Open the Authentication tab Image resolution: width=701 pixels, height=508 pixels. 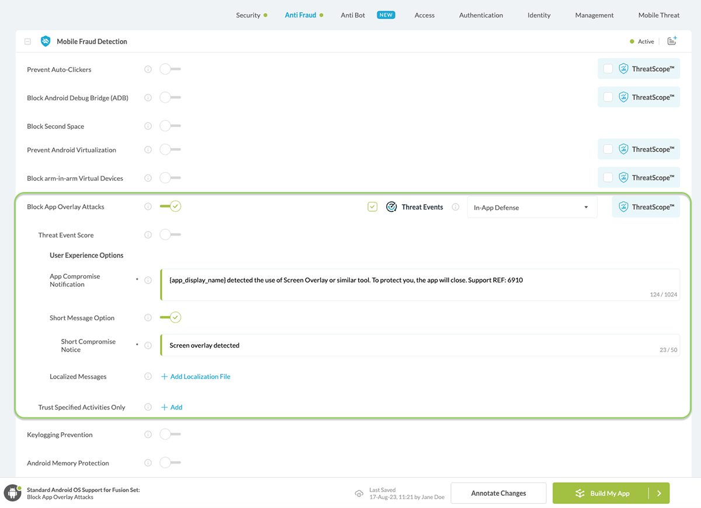point(481,15)
